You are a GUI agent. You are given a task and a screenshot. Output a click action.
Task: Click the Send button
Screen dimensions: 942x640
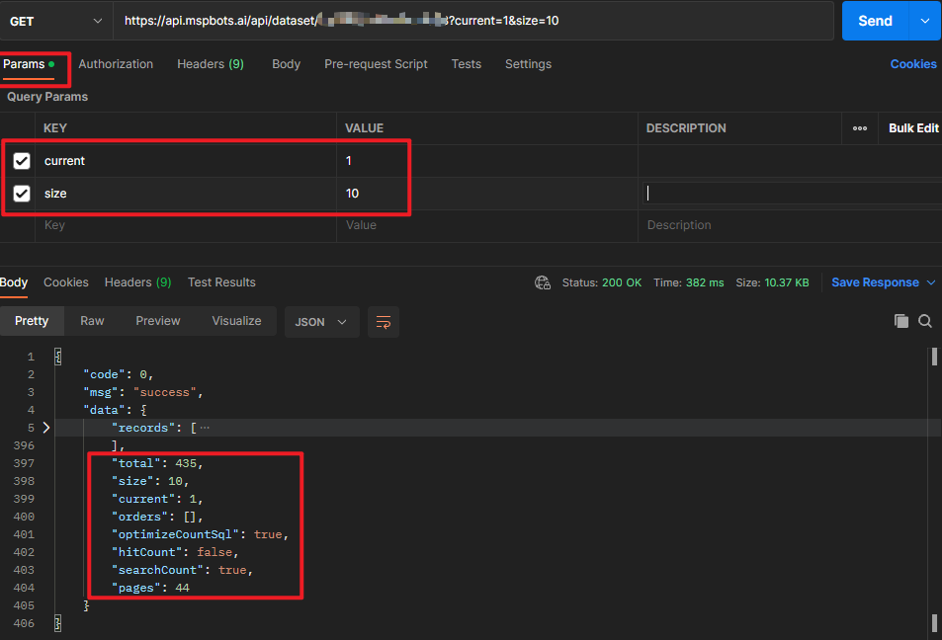pyautogui.click(x=875, y=21)
